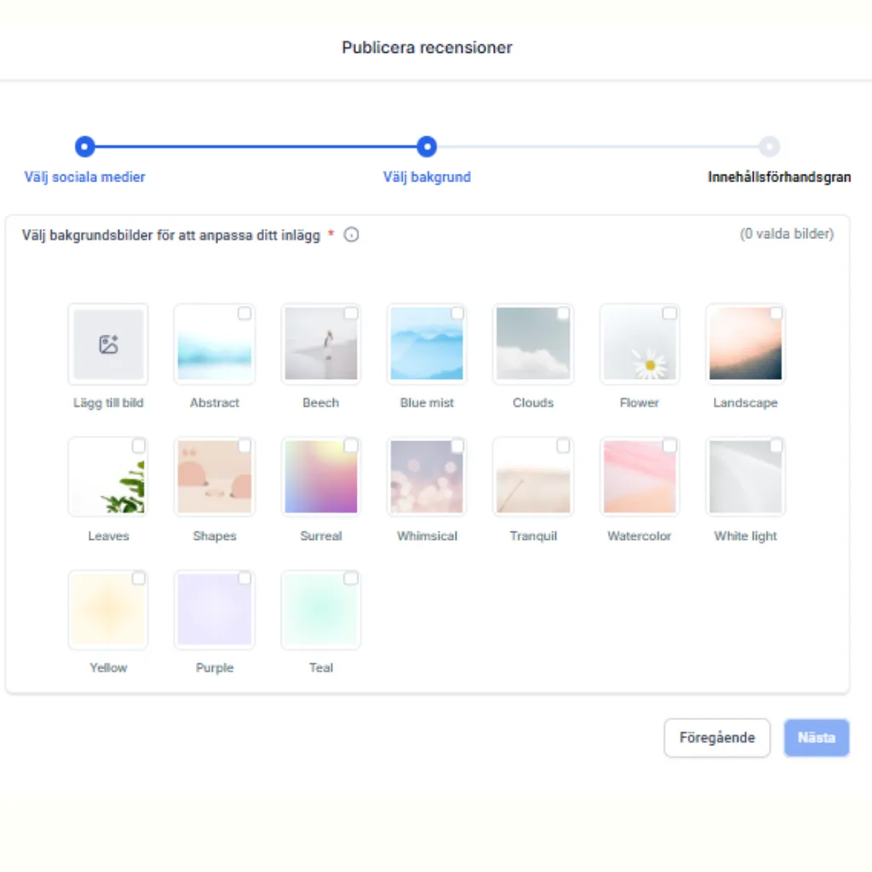The width and height of the screenshot is (872, 872).
Task: Go back with the Föregående button
Action: [717, 738]
